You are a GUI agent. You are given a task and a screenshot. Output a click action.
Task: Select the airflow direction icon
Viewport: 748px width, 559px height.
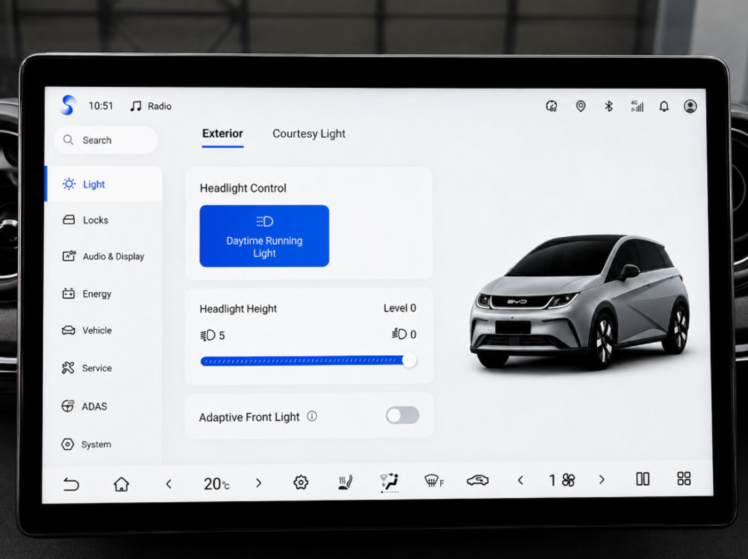point(389,482)
